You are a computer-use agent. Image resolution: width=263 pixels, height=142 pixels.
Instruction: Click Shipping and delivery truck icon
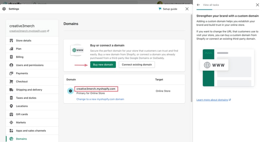(11, 90)
